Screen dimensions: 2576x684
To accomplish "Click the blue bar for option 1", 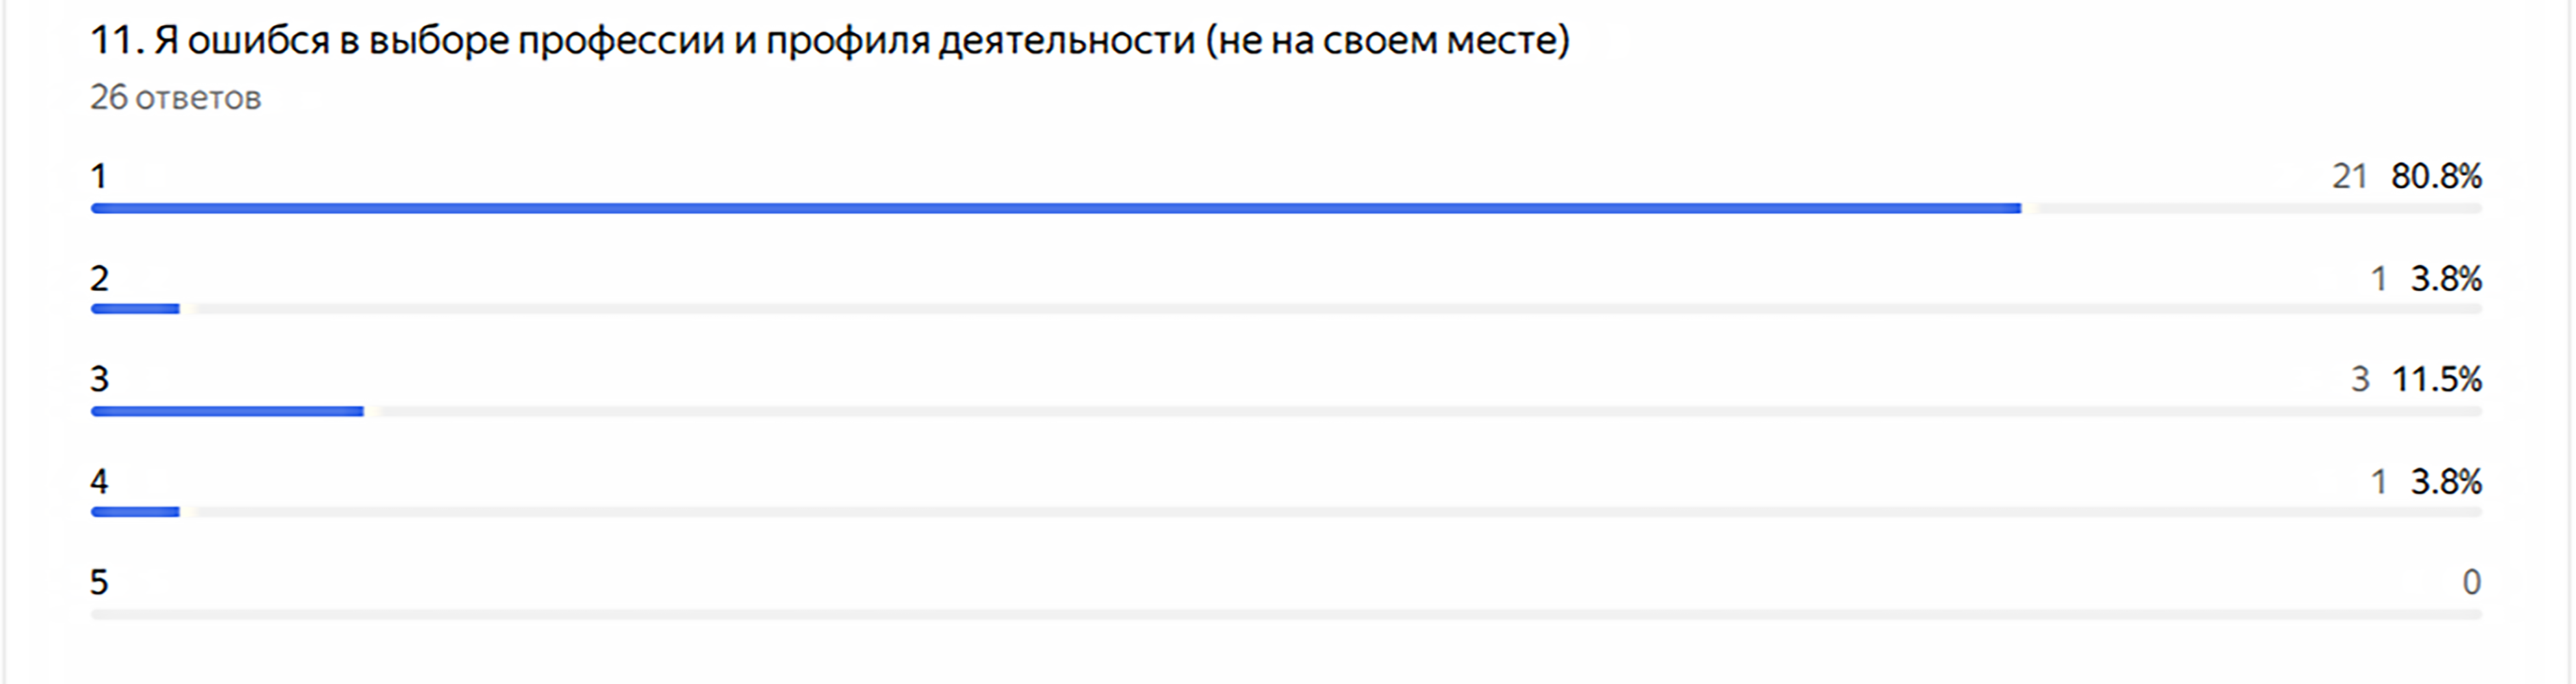I will pyautogui.click(x=1055, y=209).
